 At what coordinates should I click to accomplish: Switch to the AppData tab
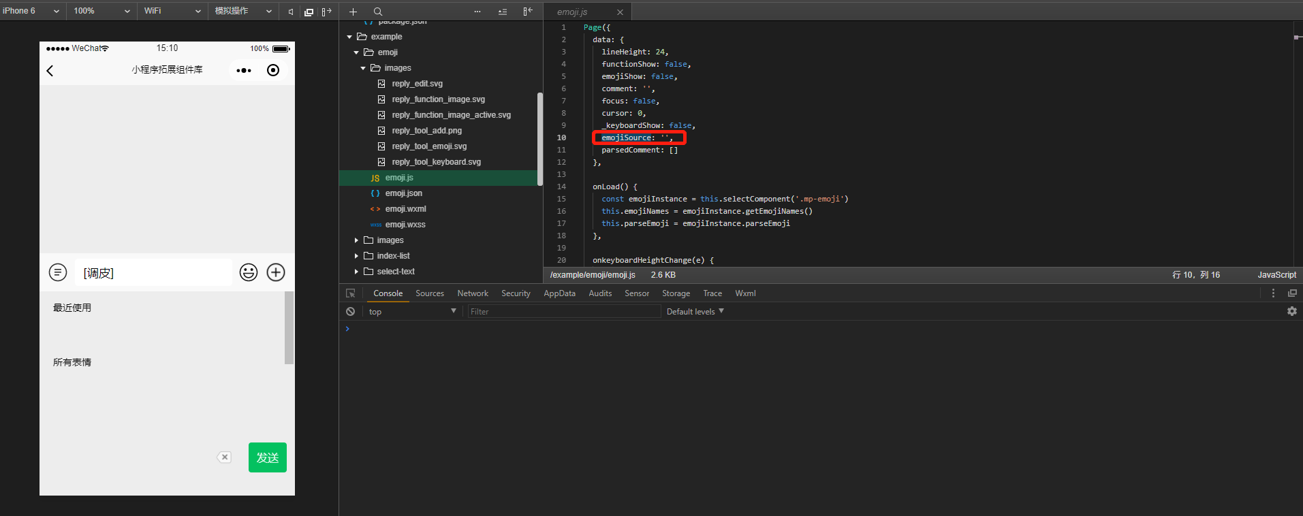click(559, 293)
